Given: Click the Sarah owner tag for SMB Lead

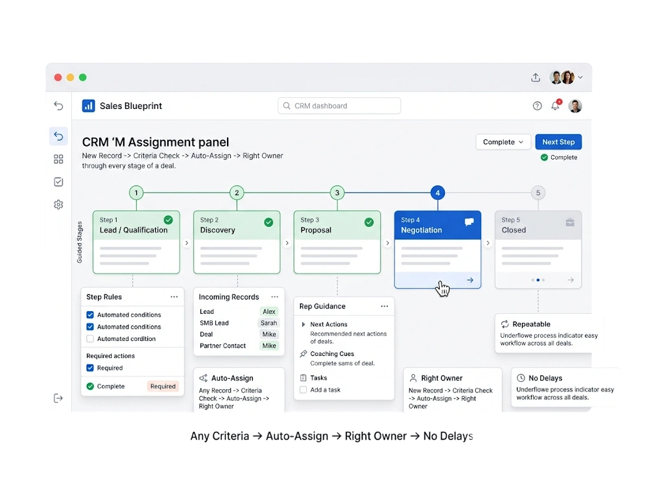Looking at the screenshot, I should (x=268, y=323).
